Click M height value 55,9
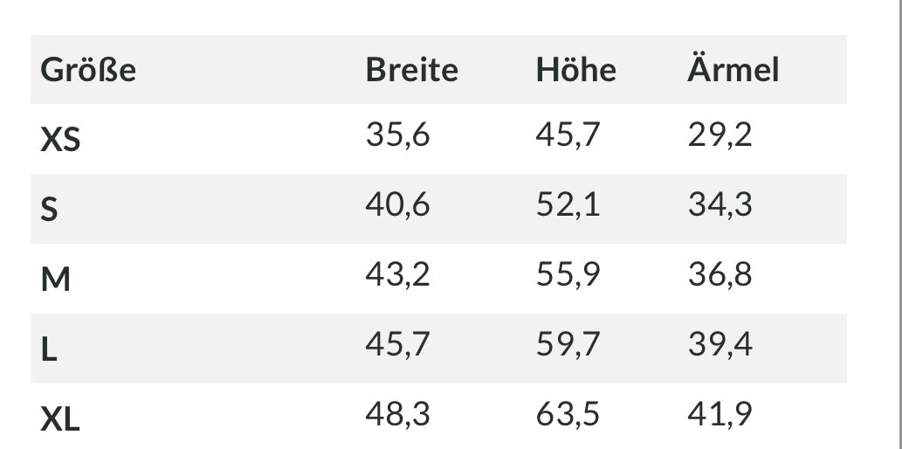This screenshot has width=902, height=449. [x=568, y=275]
